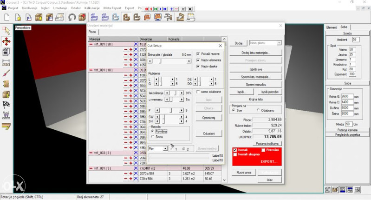Click left arrow of the P slider

coord(157,110)
